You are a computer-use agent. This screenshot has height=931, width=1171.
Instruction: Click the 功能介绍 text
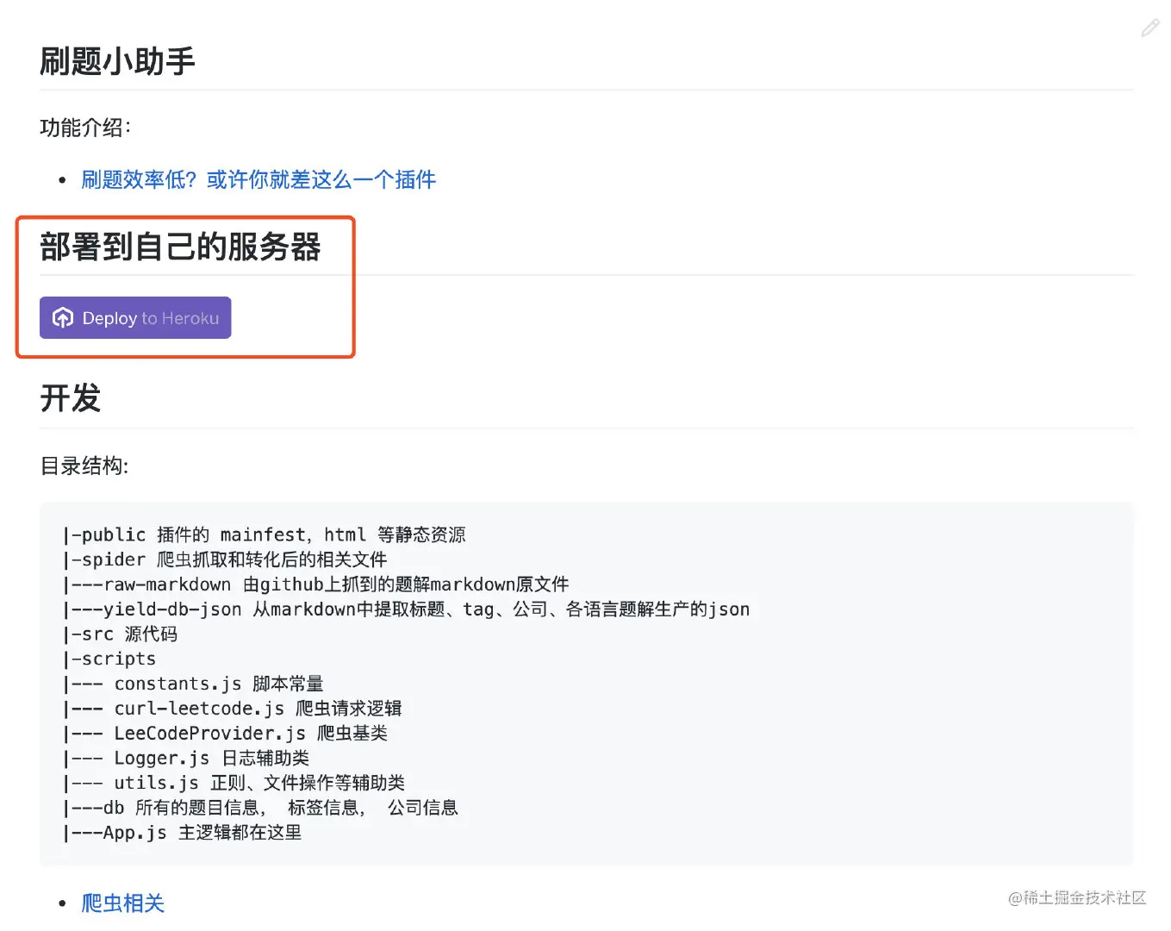tap(85, 128)
